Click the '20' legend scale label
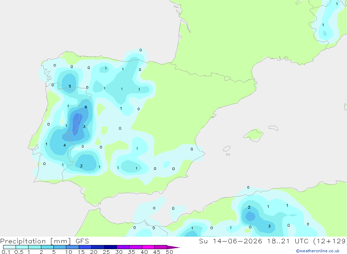The height and width of the screenshot is (254, 347). pyautogui.click(x=94, y=252)
